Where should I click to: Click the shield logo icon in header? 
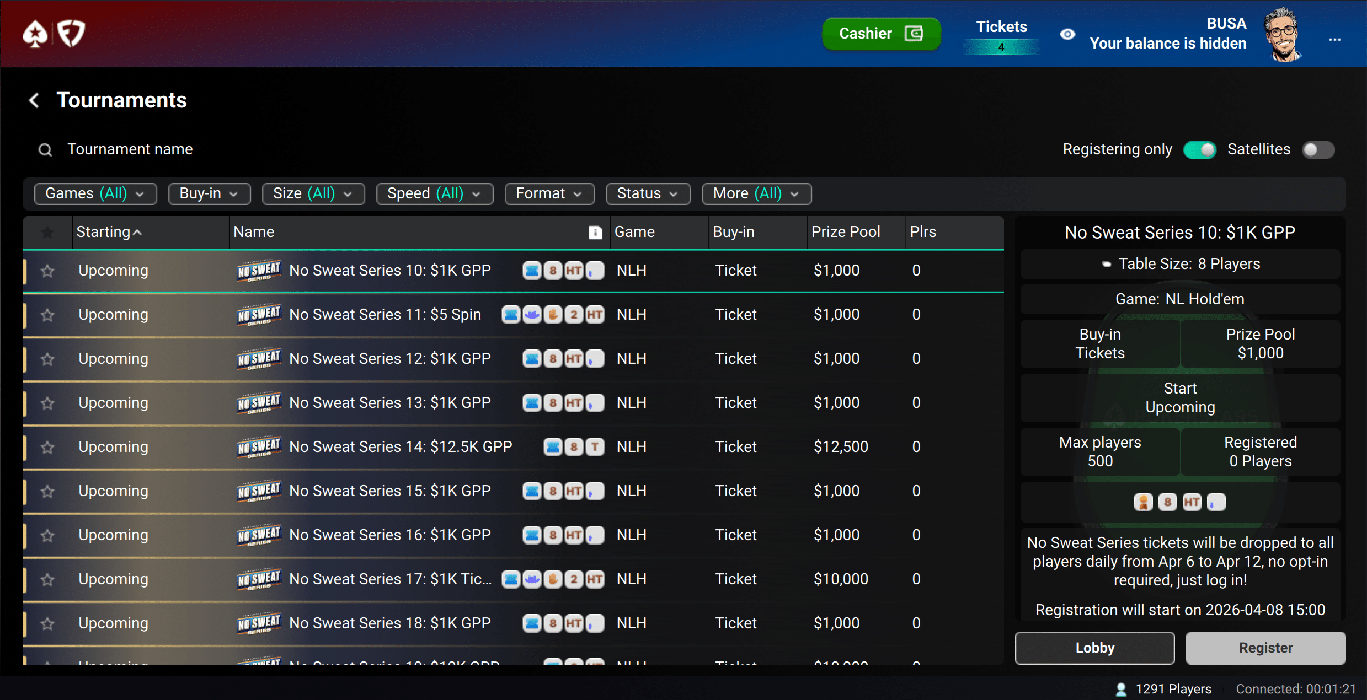tap(72, 34)
